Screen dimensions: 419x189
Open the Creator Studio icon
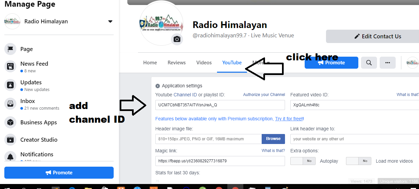10,140
